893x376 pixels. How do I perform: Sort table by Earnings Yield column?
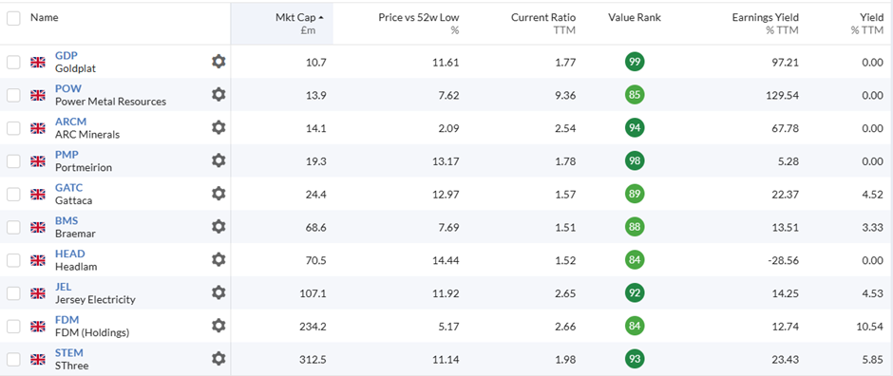(x=766, y=18)
